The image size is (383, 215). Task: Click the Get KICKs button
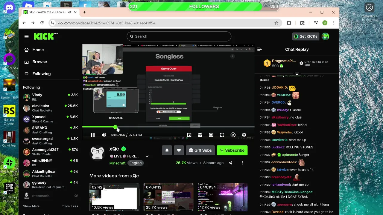(306, 36)
